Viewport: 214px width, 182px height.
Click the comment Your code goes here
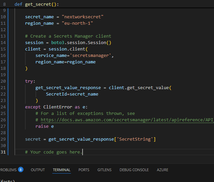(x=54, y=152)
